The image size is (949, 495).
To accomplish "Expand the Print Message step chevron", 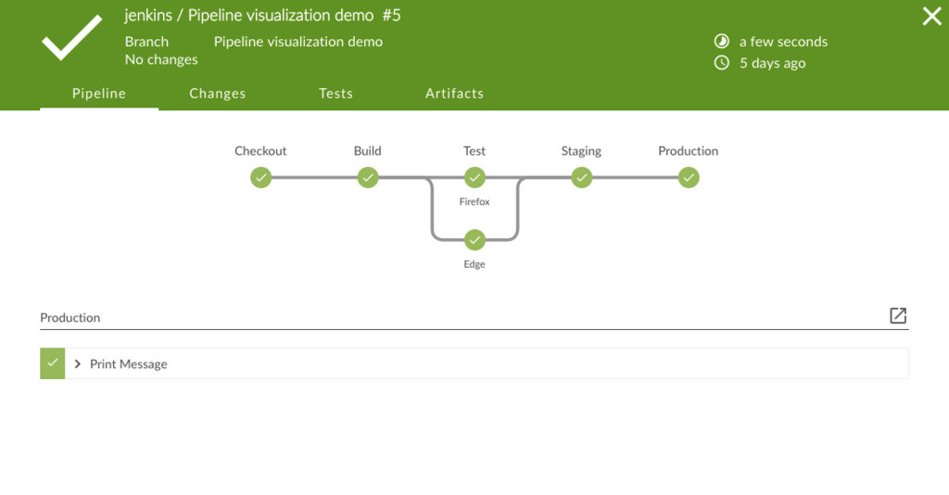I will [78, 364].
